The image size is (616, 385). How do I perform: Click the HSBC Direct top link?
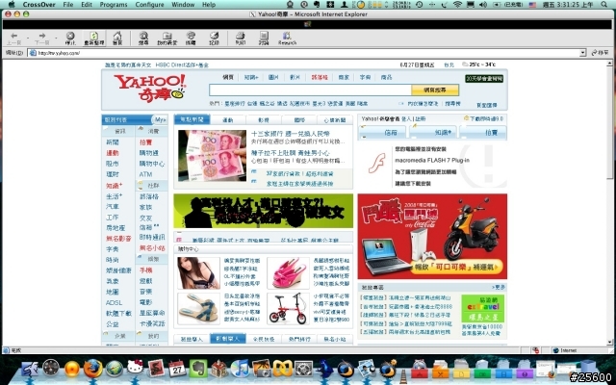182,65
